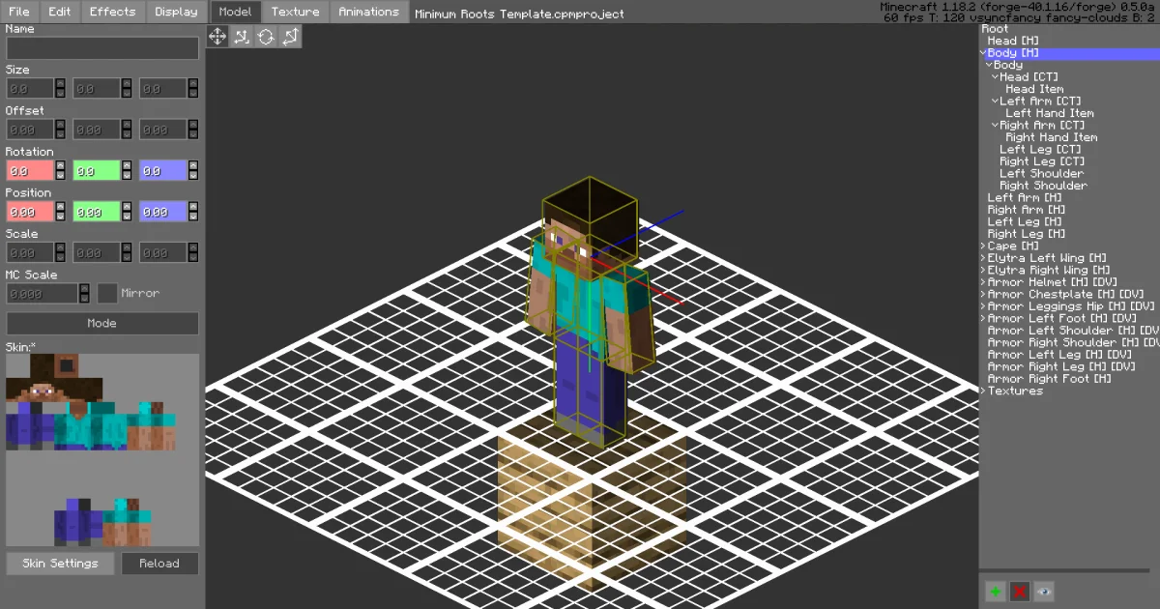The image size is (1160, 609).
Task: Click the red Rotation X value field
Action: (x=30, y=170)
